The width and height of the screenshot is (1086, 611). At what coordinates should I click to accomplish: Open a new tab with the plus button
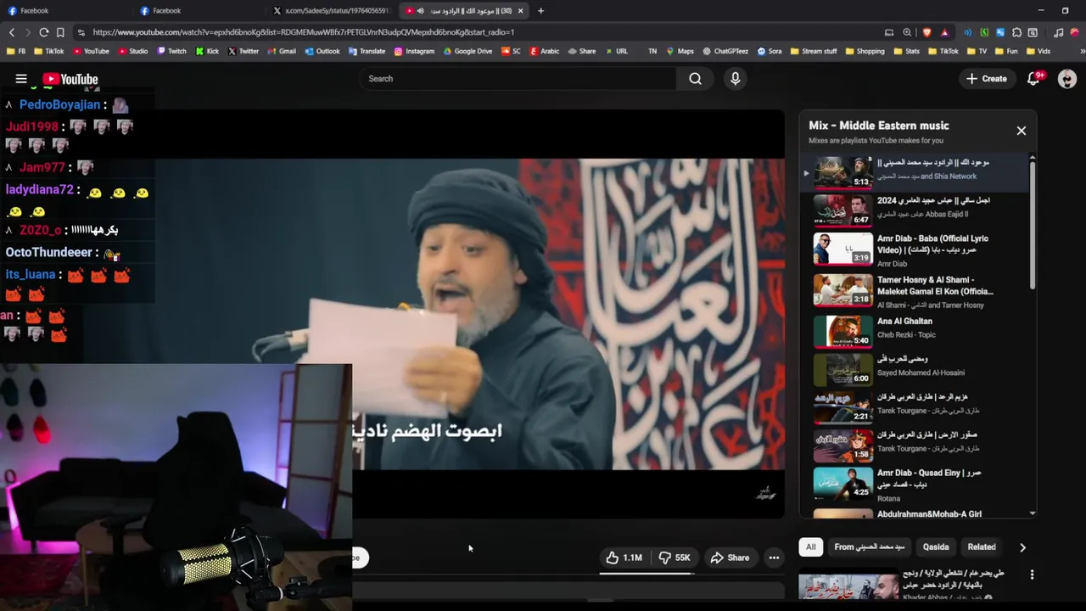coord(540,11)
